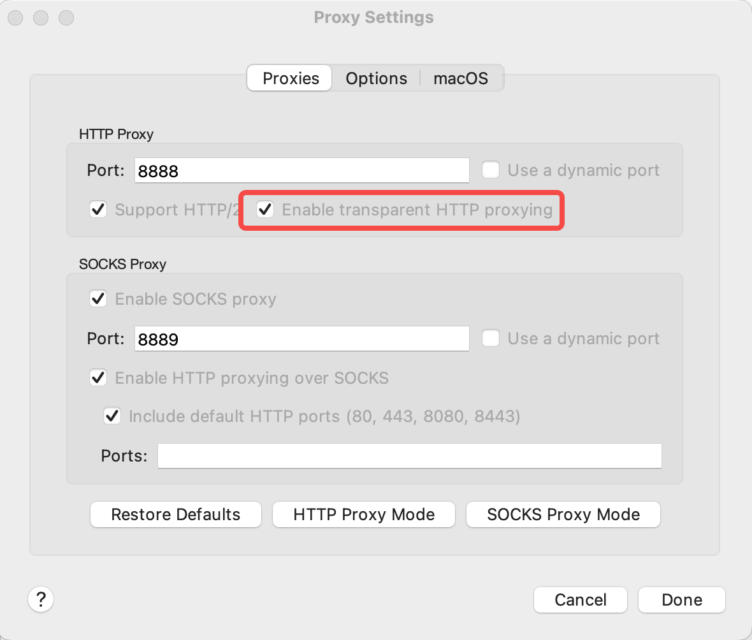This screenshot has width=752, height=640.
Task: Click the help question mark button
Action: click(41, 599)
